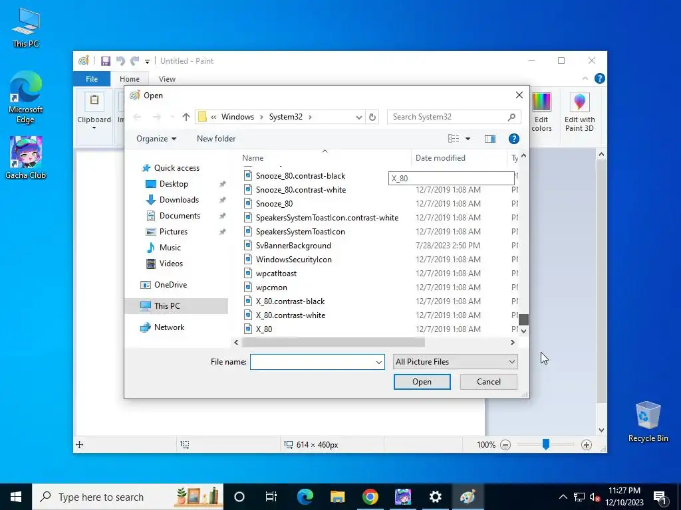Select This PC in navigation pane
This screenshot has width=681, height=510.
point(176,306)
